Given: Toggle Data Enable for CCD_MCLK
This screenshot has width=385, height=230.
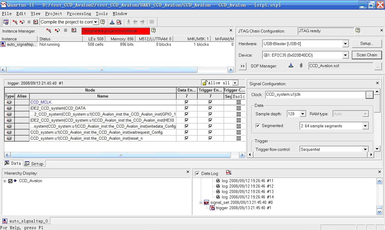Looking at the screenshot, I should [x=187, y=102].
